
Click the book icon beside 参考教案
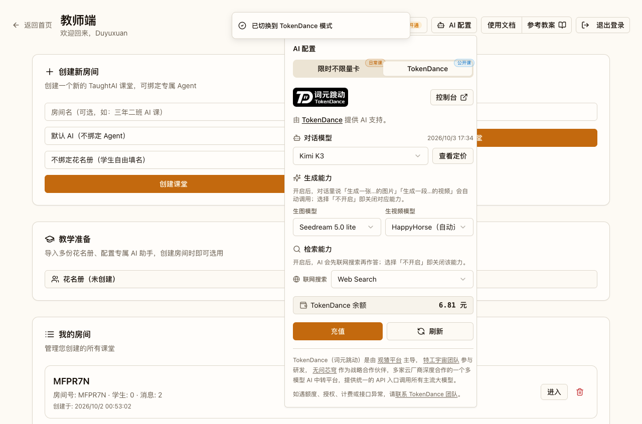pyautogui.click(x=562, y=25)
